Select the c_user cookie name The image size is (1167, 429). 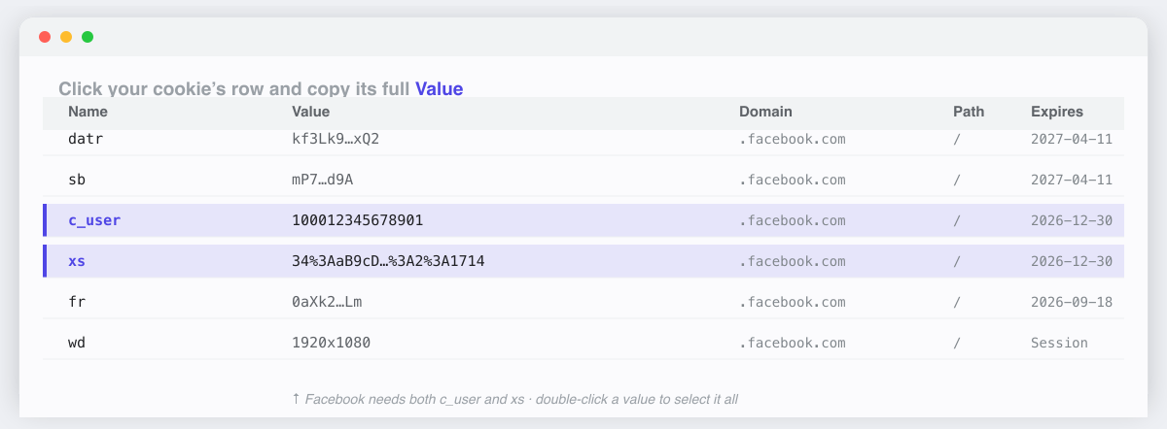94,220
